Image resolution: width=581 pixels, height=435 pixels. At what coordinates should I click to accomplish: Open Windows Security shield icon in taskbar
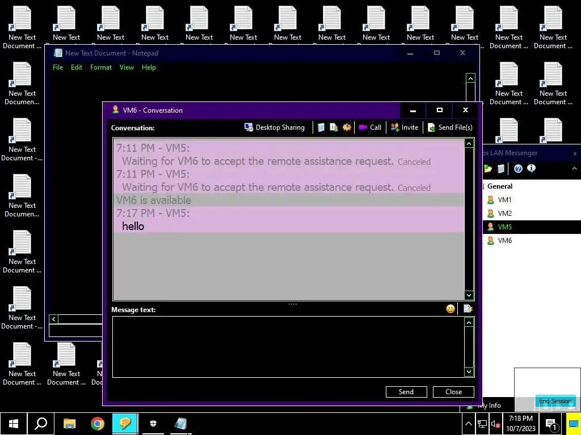point(153,424)
